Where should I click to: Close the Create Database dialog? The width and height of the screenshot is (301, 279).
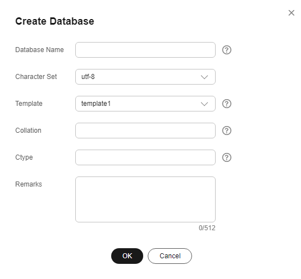pos(291,13)
